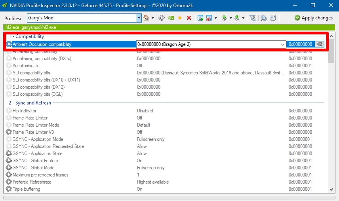Click the home (global profile) icon

tap(146, 18)
